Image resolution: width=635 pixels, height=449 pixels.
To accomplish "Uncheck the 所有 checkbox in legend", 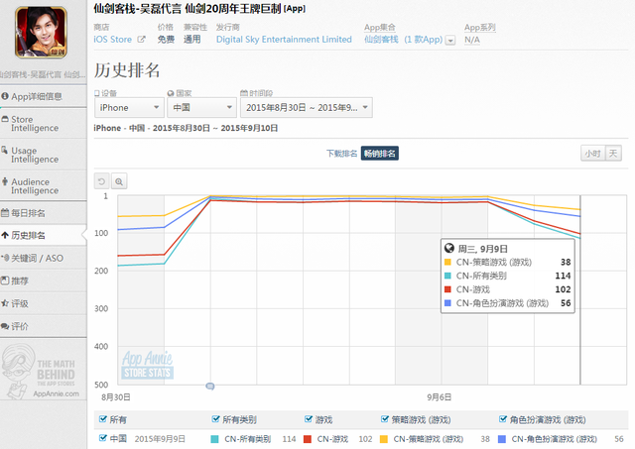I will tap(100, 419).
